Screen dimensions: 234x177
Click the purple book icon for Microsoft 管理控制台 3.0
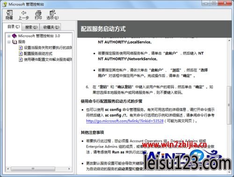15,36
